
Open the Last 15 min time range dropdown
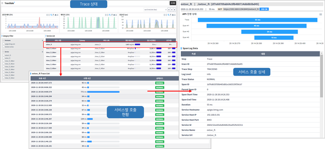click(x=155, y=10)
